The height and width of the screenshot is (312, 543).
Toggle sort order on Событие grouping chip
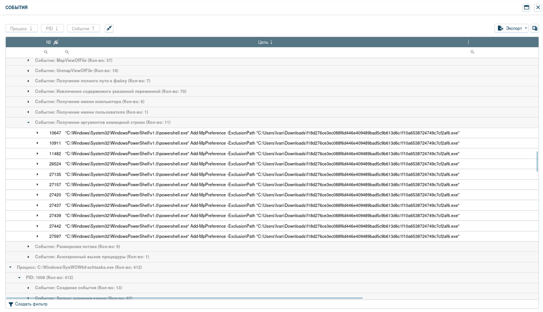[83, 29]
